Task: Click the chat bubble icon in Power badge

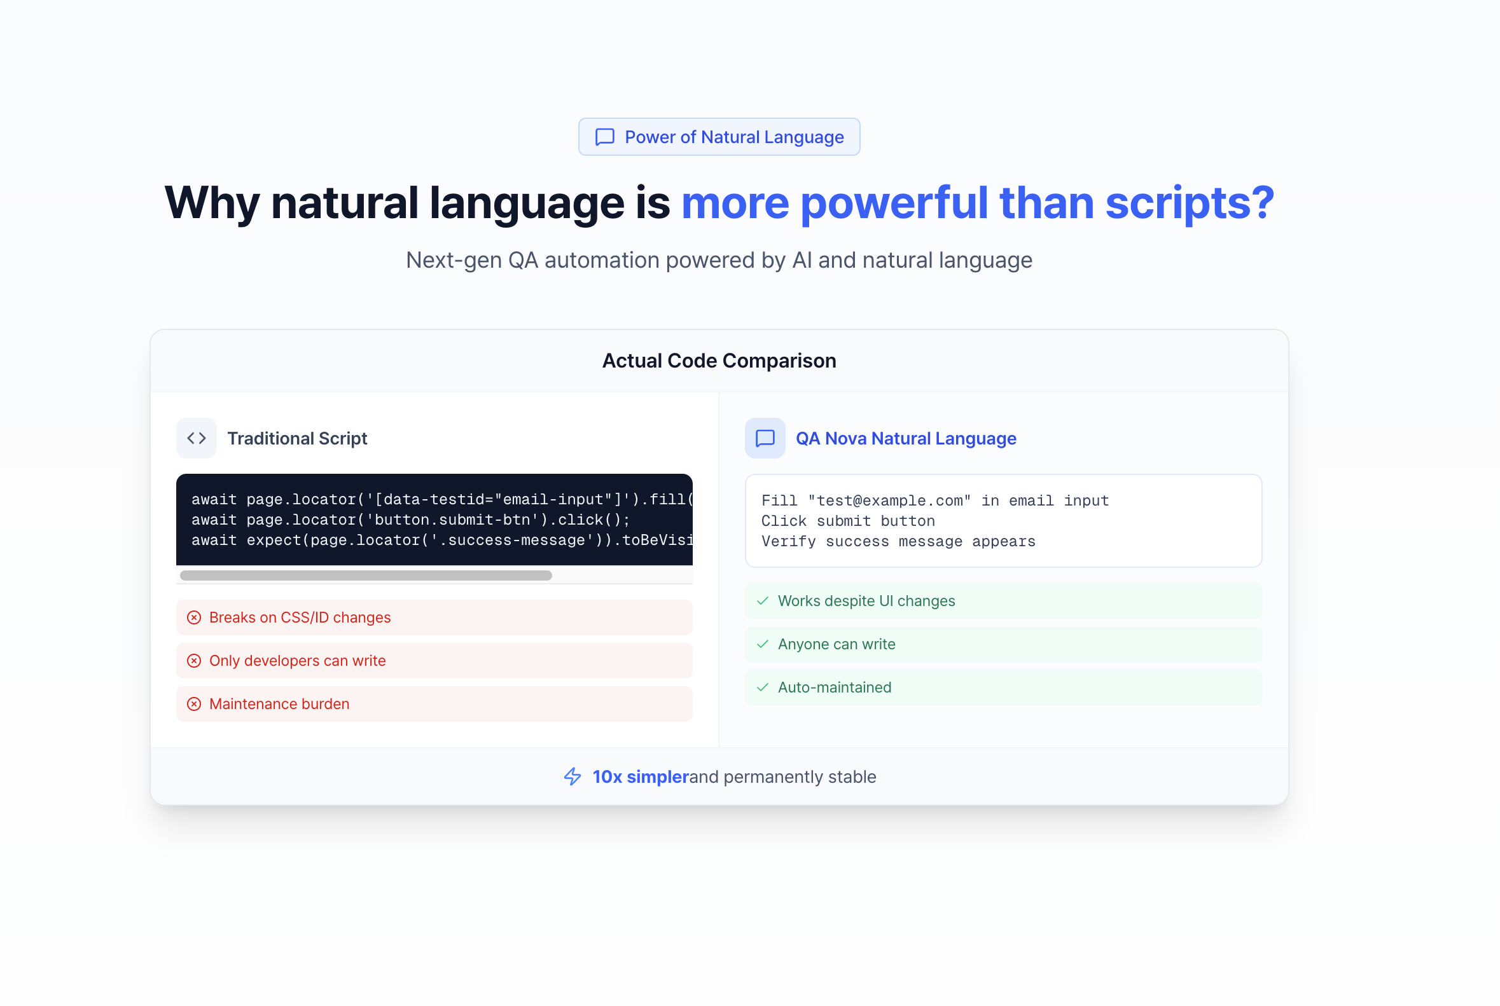Action: coord(604,137)
